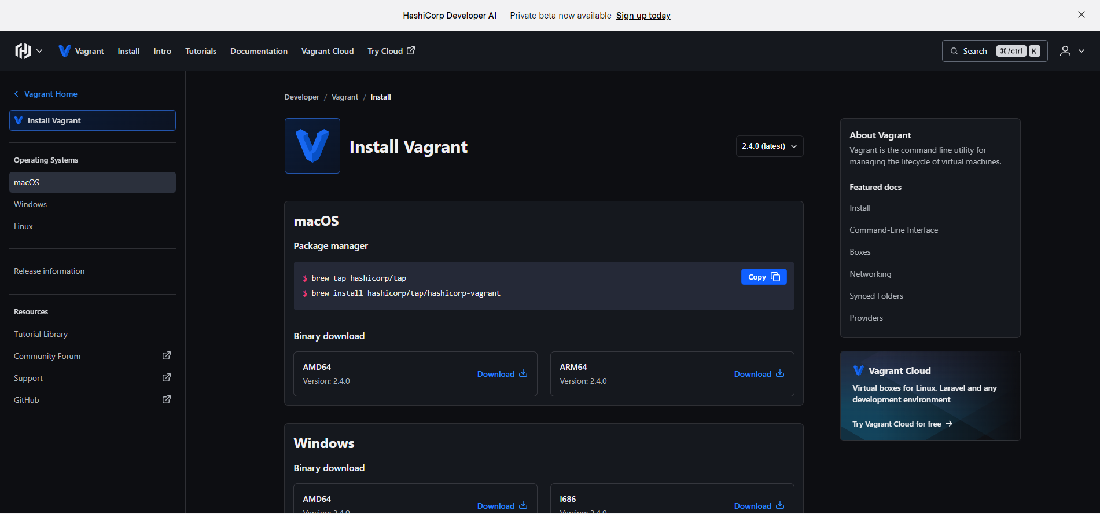Download Windows I686 binary
Viewport: 1100px width, 514px height.
[759, 505]
